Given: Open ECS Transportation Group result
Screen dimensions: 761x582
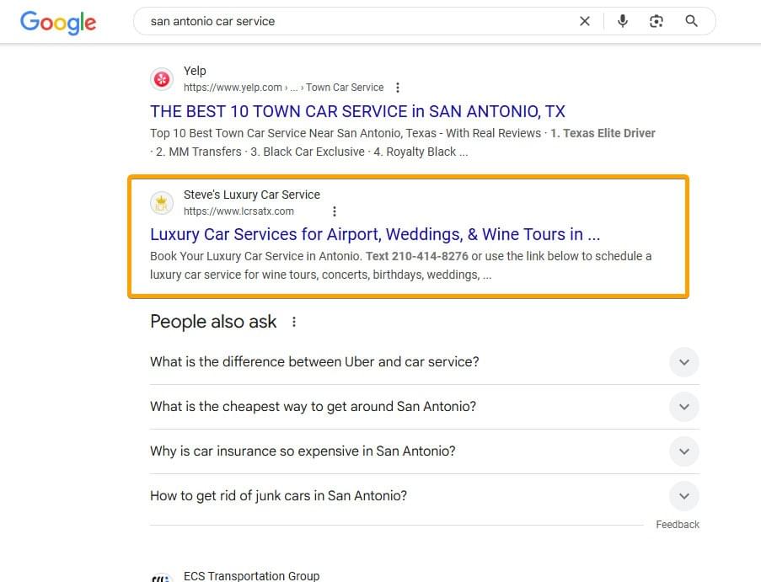Looking at the screenshot, I should point(251,576).
